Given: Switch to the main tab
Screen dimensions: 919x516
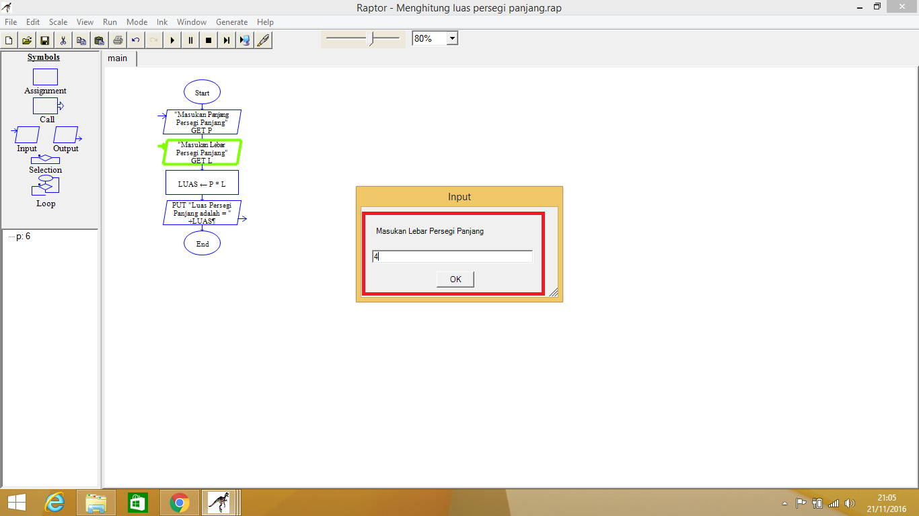Looking at the screenshot, I should coord(118,58).
